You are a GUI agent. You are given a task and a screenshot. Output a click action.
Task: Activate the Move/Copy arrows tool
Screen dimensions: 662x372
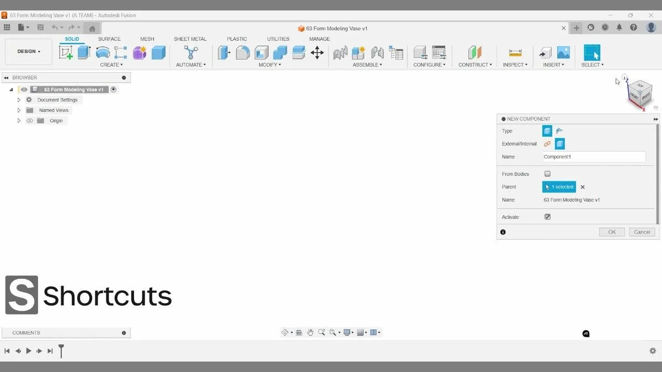(x=317, y=52)
